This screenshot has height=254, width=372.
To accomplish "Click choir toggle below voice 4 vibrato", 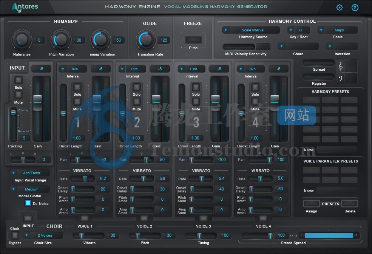I will click(263, 218).
